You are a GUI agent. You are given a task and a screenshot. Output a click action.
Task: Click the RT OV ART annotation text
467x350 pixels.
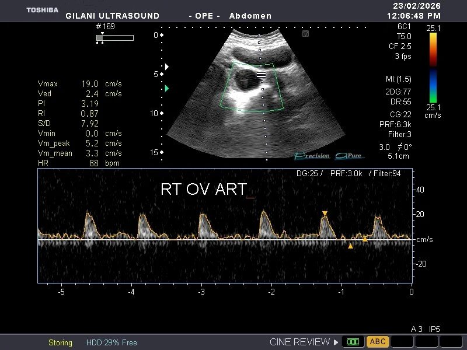tap(204, 189)
